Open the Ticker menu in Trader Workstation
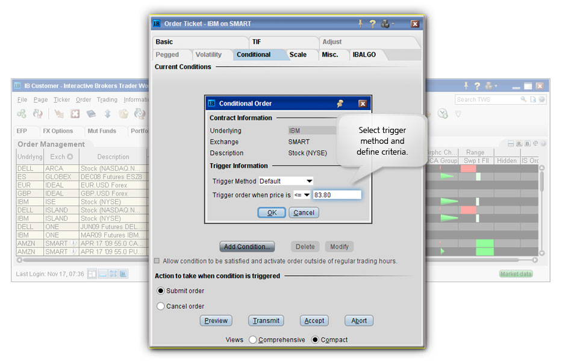Viewport: 571px width, 361px height. tap(61, 100)
